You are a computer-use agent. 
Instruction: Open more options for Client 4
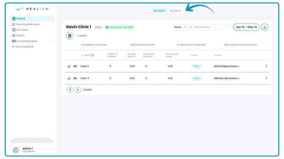tap(267, 78)
